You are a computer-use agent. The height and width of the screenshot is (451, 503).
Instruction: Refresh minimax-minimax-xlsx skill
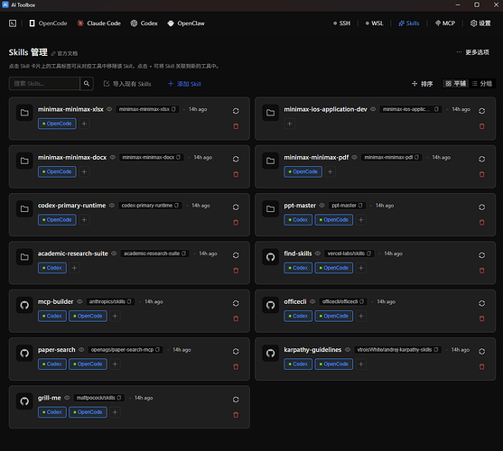coord(236,111)
